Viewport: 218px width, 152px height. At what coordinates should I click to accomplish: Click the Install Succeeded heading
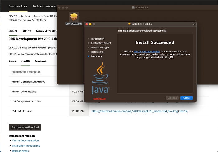coord(155,42)
